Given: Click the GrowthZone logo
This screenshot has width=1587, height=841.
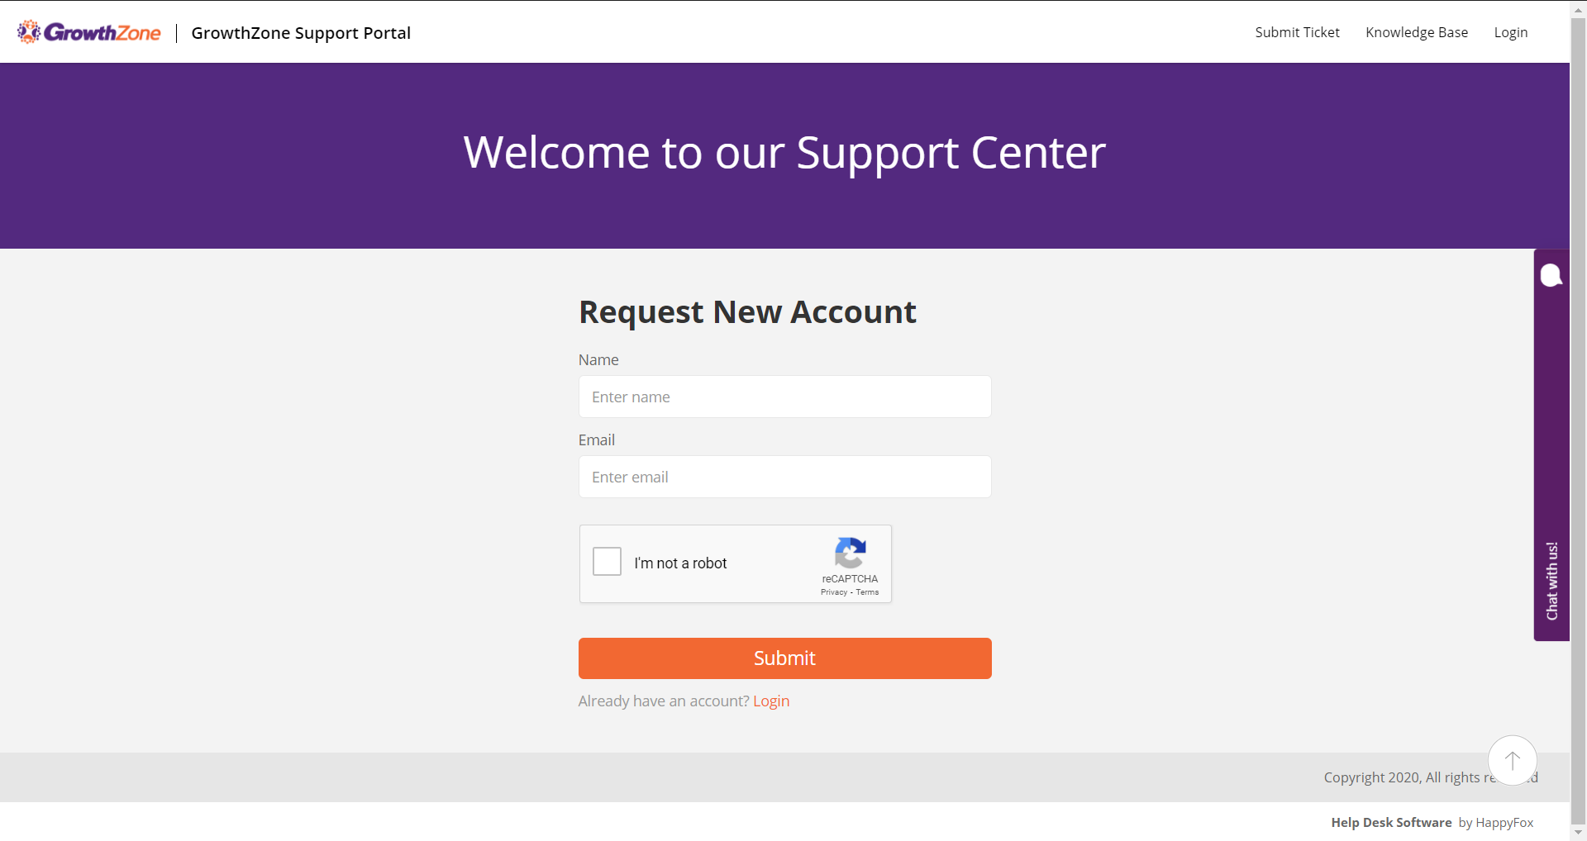Looking at the screenshot, I should coord(89,32).
